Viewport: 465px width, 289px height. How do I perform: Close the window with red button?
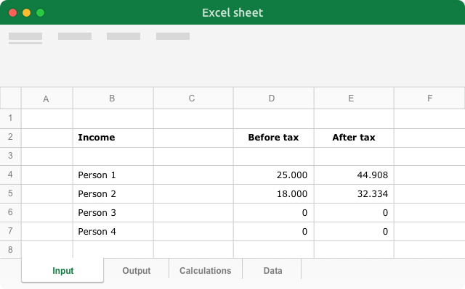(x=13, y=13)
